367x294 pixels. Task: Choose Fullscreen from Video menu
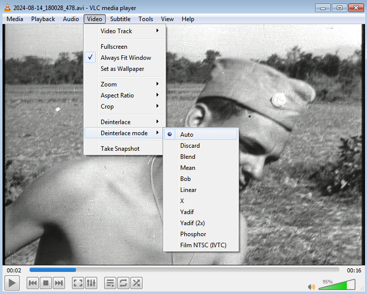tap(124, 47)
